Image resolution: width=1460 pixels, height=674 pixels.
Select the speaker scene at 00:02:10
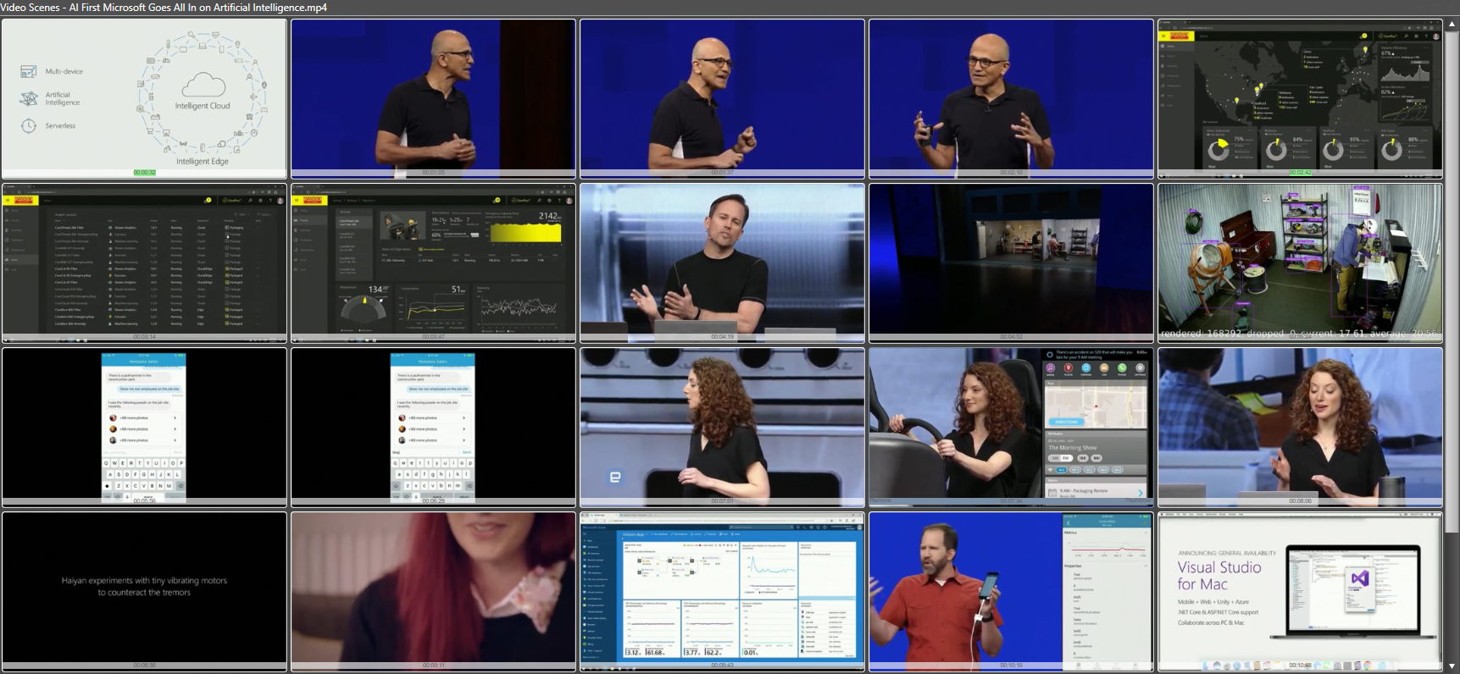coord(1011,97)
